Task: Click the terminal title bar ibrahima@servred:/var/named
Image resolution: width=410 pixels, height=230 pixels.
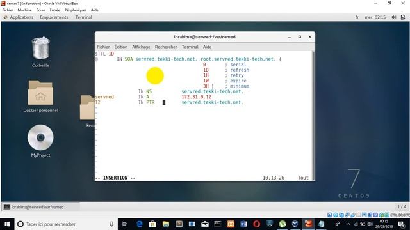Action: (x=205, y=37)
